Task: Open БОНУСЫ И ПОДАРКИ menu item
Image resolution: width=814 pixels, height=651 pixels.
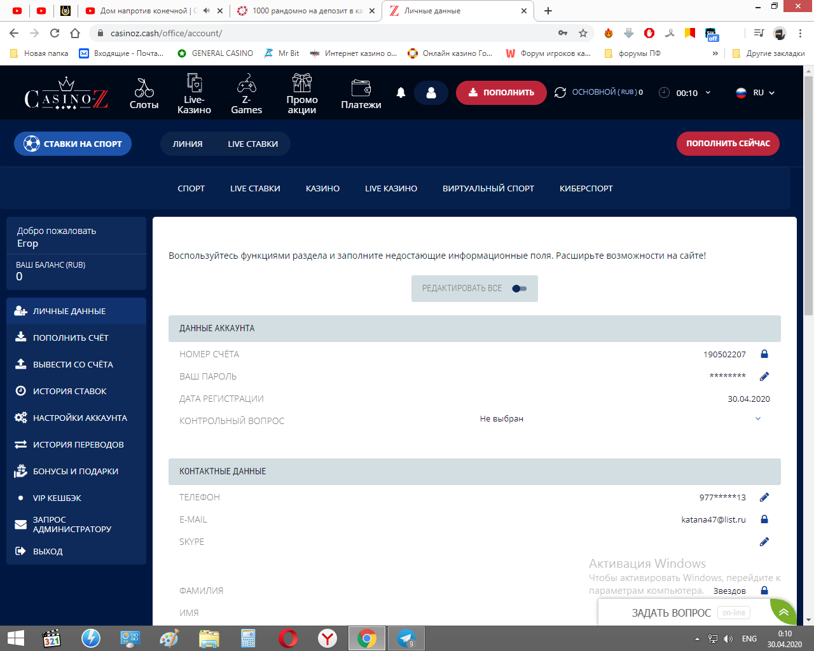Action: pos(76,471)
